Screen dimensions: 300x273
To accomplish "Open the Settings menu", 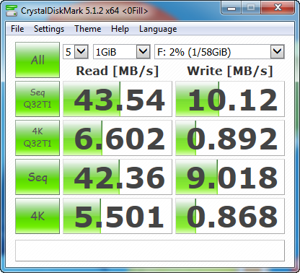I will [49, 29].
